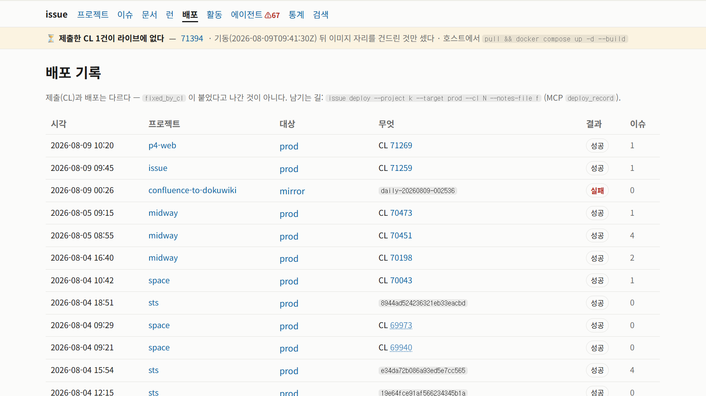
Task: Open the mirror target link
Action: [x=292, y=191]
